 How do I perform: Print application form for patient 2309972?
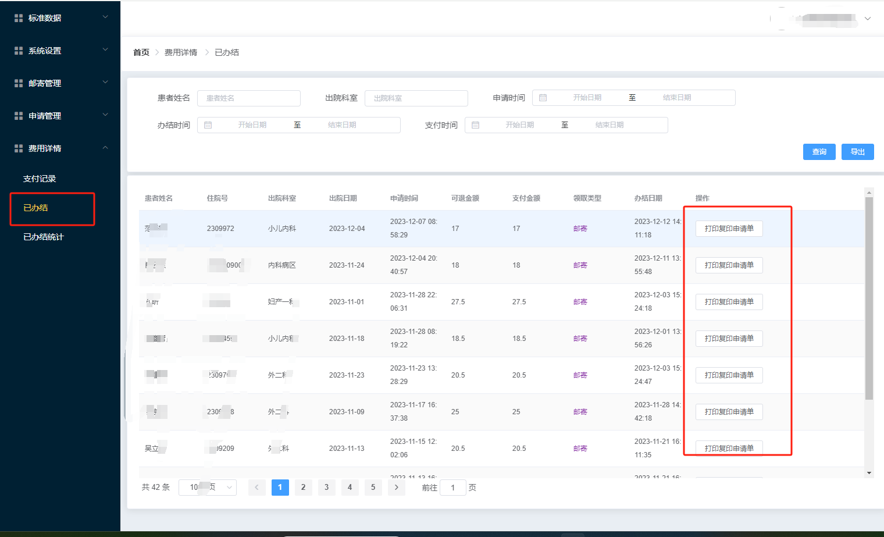pos(729,229)
